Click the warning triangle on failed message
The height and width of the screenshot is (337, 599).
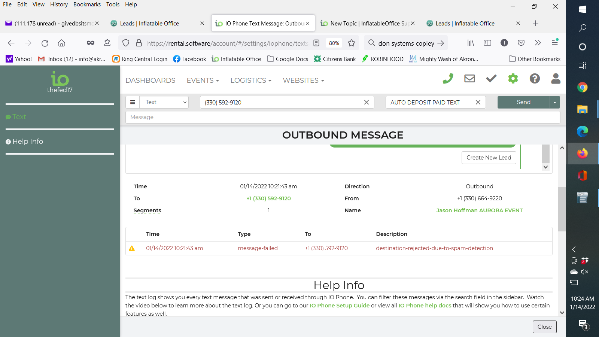[132, 248]
